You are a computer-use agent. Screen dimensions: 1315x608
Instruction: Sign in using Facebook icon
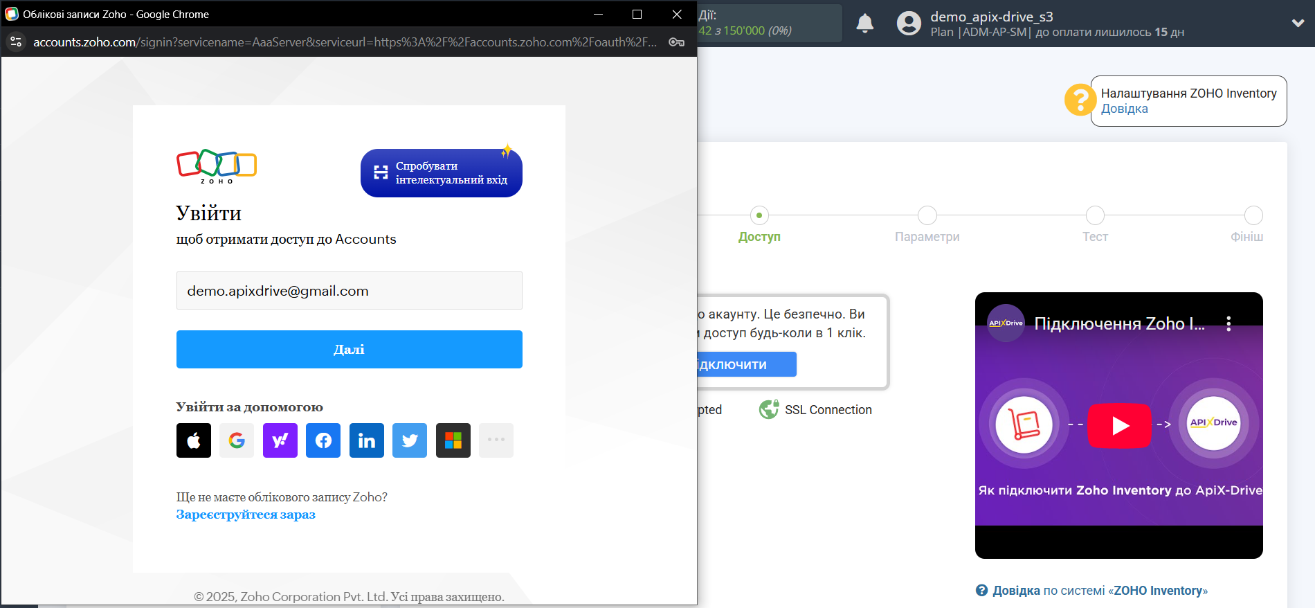[x=323, y=440]
